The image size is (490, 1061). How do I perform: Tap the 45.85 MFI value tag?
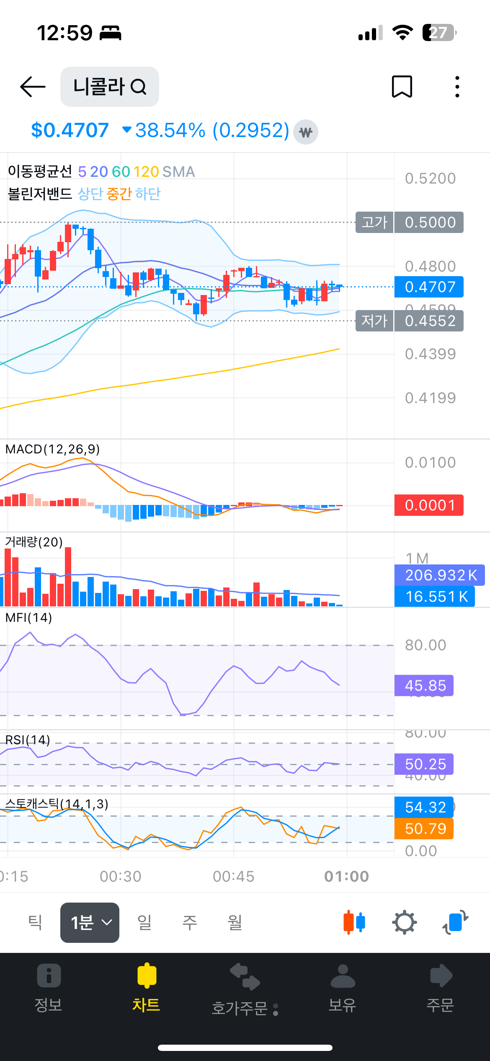tap(424, 685)
